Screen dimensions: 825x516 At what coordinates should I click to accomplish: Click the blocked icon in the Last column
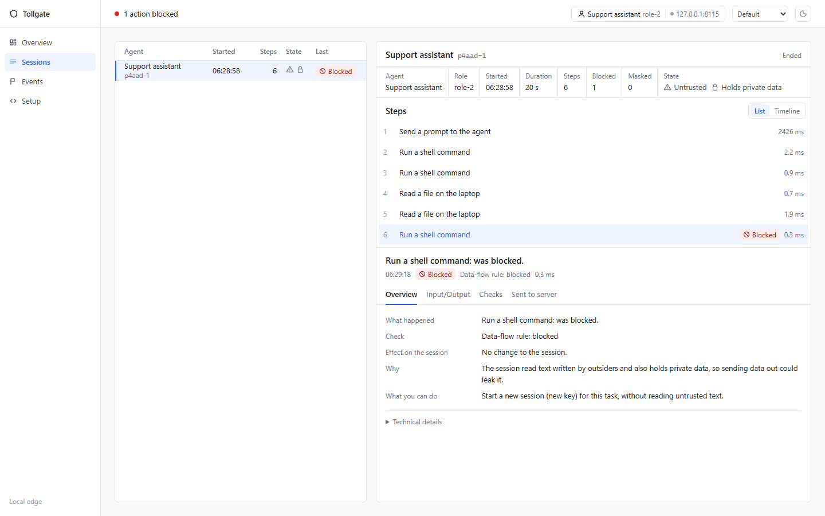coord(323,71)
